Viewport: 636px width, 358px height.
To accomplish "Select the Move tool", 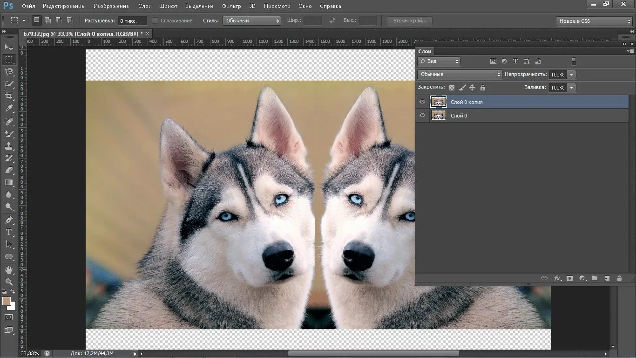I will pos(9,47).
